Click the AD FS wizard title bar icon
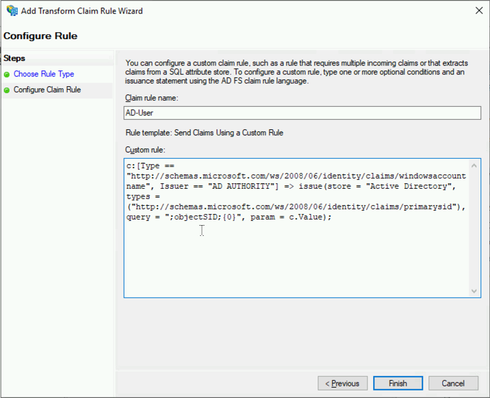Viewport: 490px width, 398px height. pyautogui.click(x=12, y=11)
